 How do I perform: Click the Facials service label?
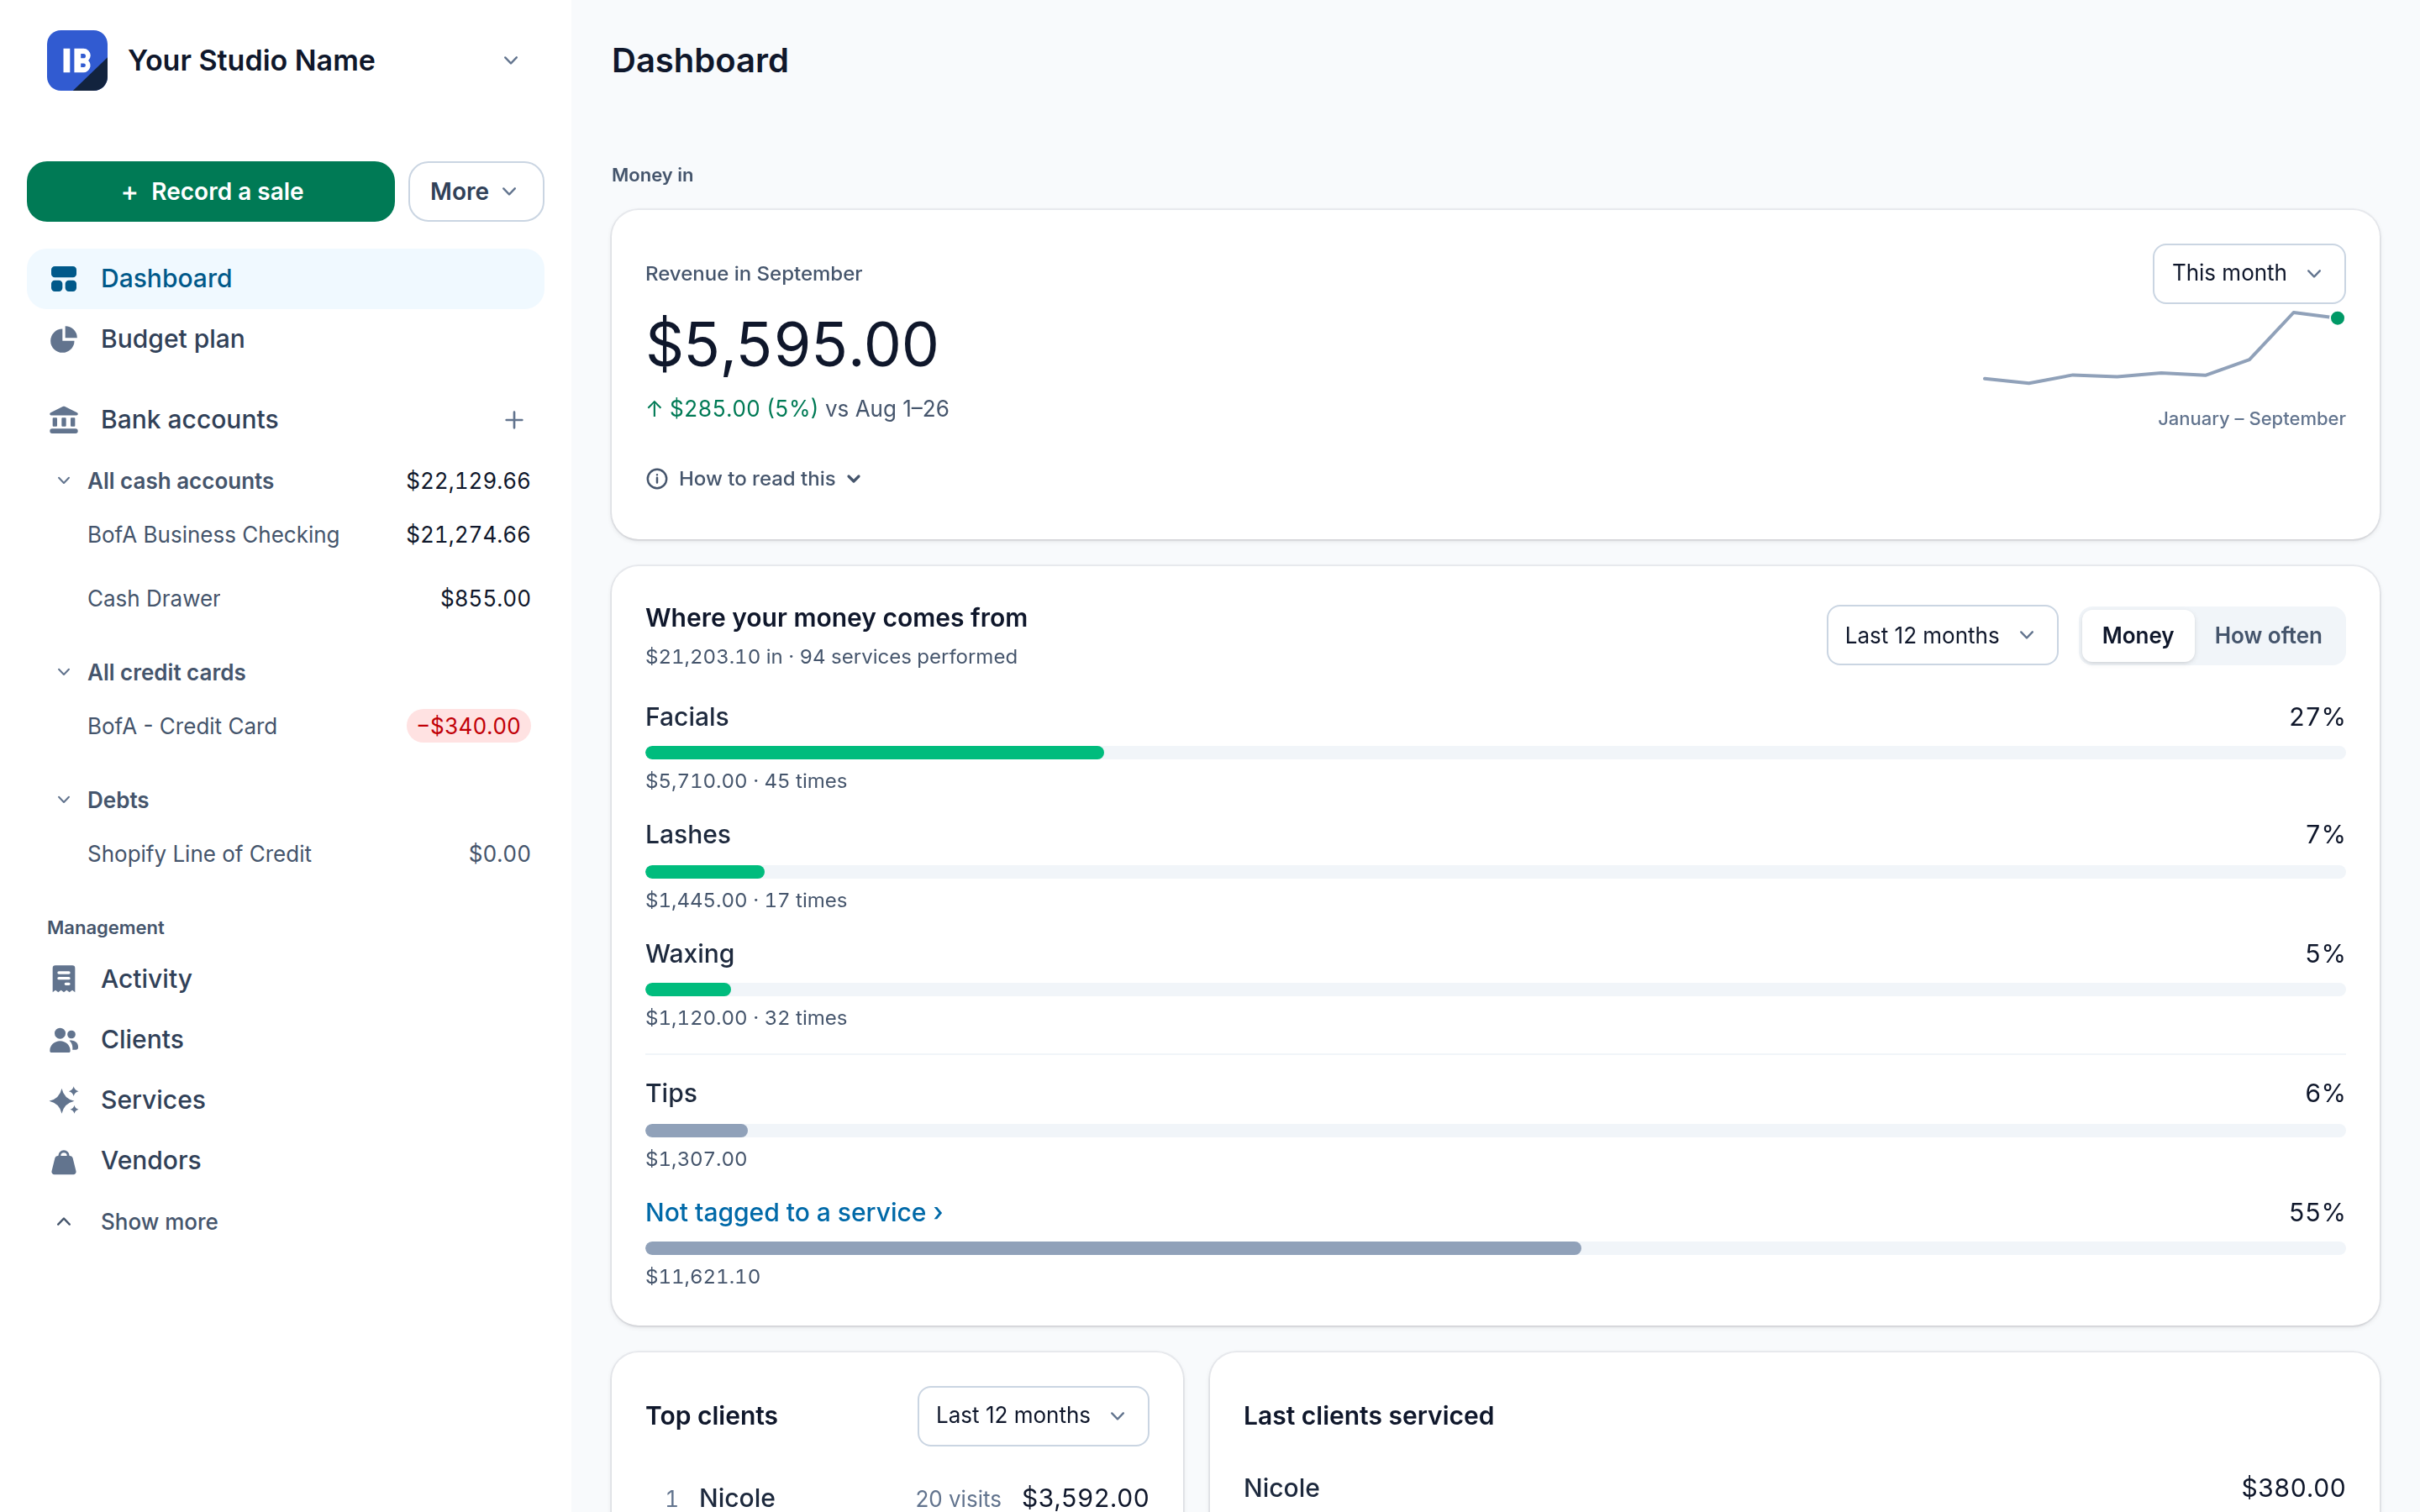pyautogui.click(x=687, y=717)
